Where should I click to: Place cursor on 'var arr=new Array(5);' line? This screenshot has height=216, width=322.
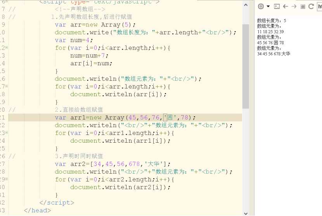point(95,25)
